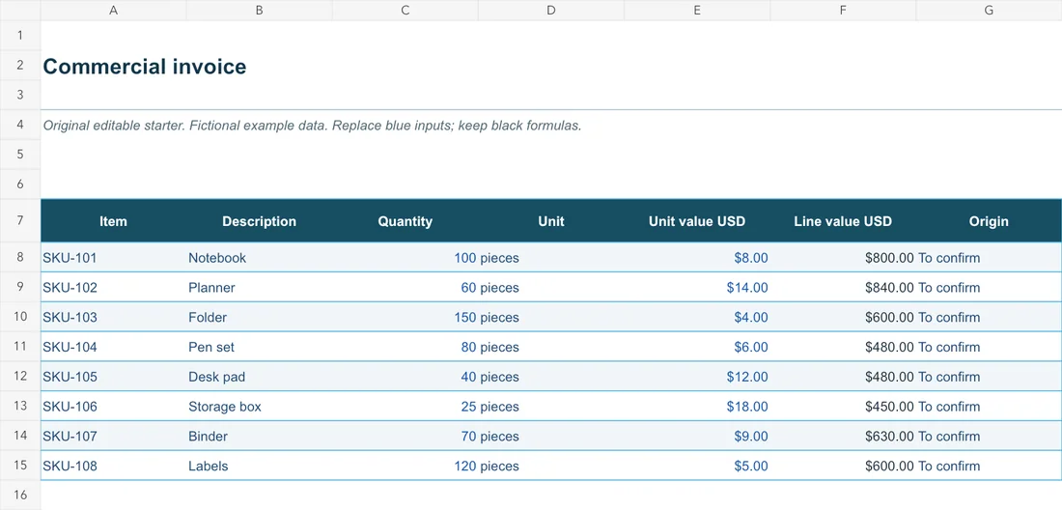
Task: Select the Notebook description cell
Action: (259, 257)
